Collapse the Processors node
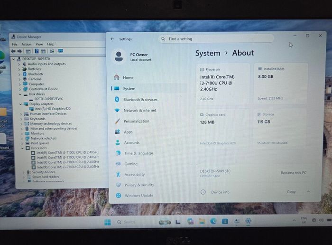The height and width of the screenshot is (245, 332). (22, 148)
